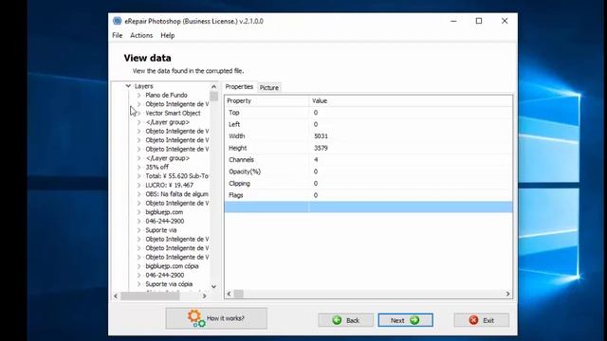The height and width of the screenshot is (341, 607).
Task: Expand the bigbluejp.com layer node
Action: [139, 212]
